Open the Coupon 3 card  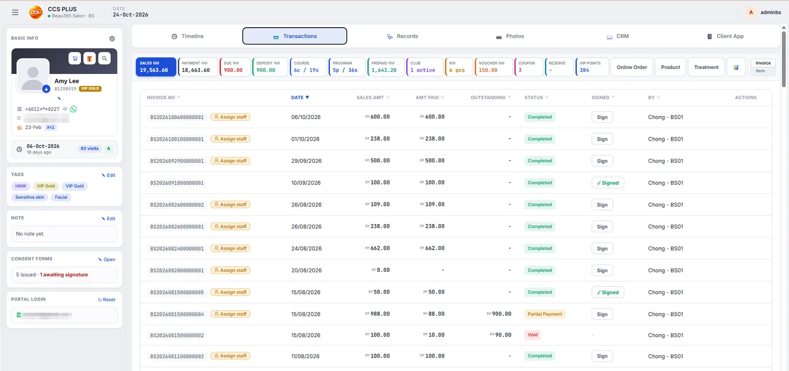(x=529, y=67)
